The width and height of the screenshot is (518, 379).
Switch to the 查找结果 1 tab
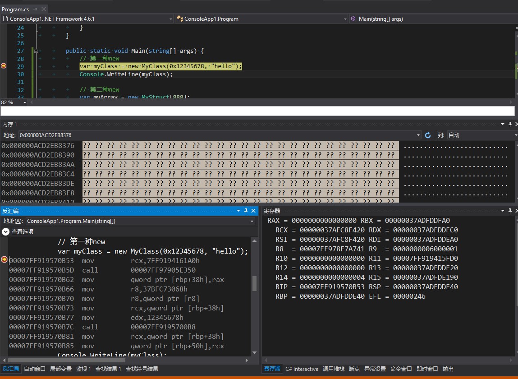108,369
